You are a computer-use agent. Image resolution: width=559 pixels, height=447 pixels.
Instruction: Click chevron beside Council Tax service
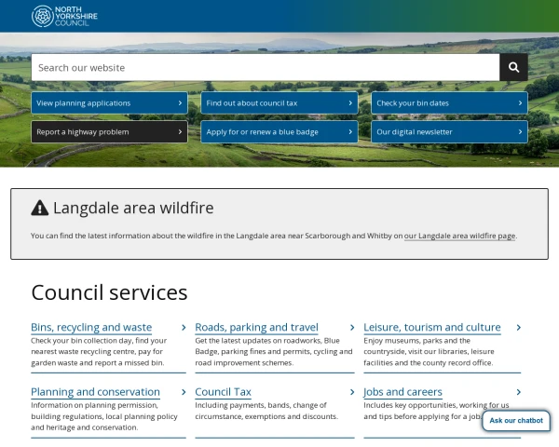coord(352,392)
